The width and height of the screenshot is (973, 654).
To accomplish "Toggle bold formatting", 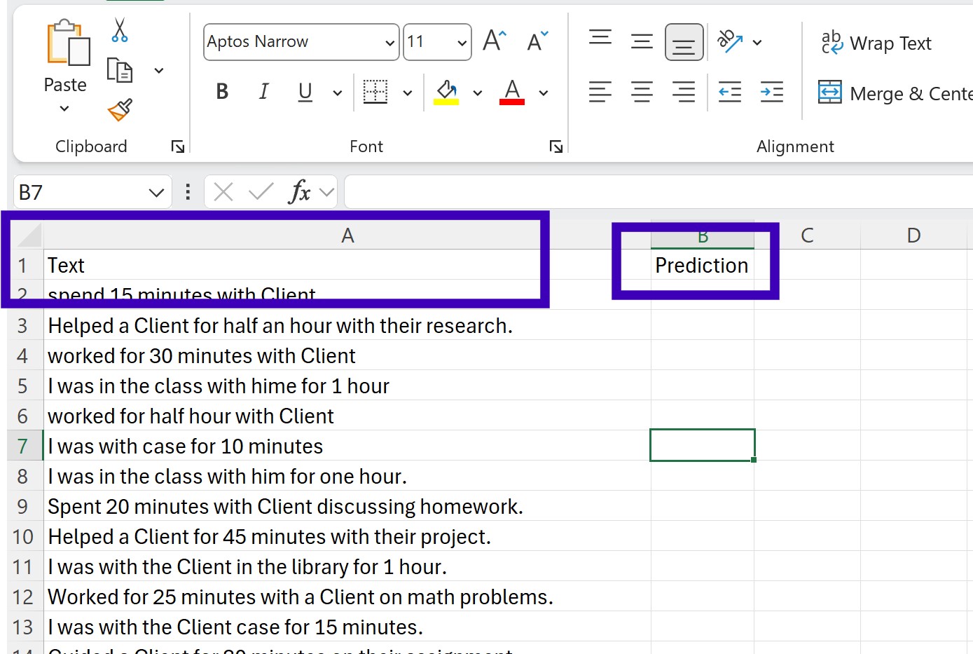I will pos(221,91).
